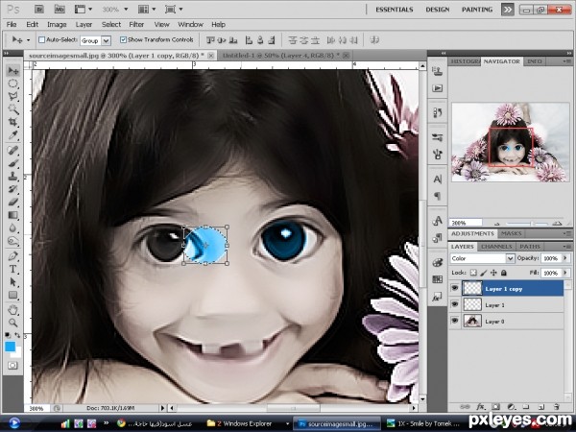Open the zoom level dropdown in top bar
576x432 pixels.
pyautogui.click(x=126, y=10)
